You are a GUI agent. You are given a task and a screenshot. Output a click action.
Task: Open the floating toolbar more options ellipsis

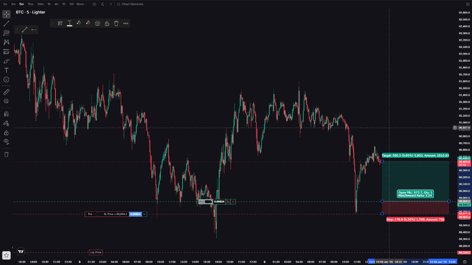coord(126,24)
